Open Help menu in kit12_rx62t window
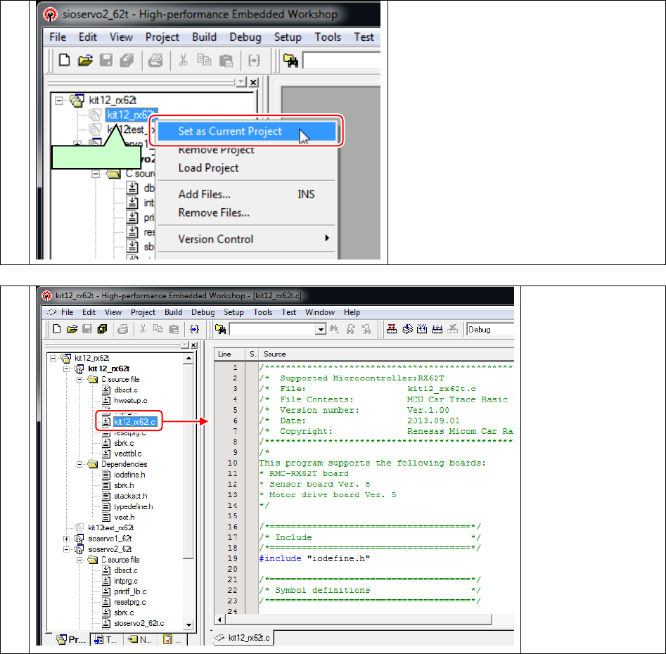The image size is (666, 654). 352,312
